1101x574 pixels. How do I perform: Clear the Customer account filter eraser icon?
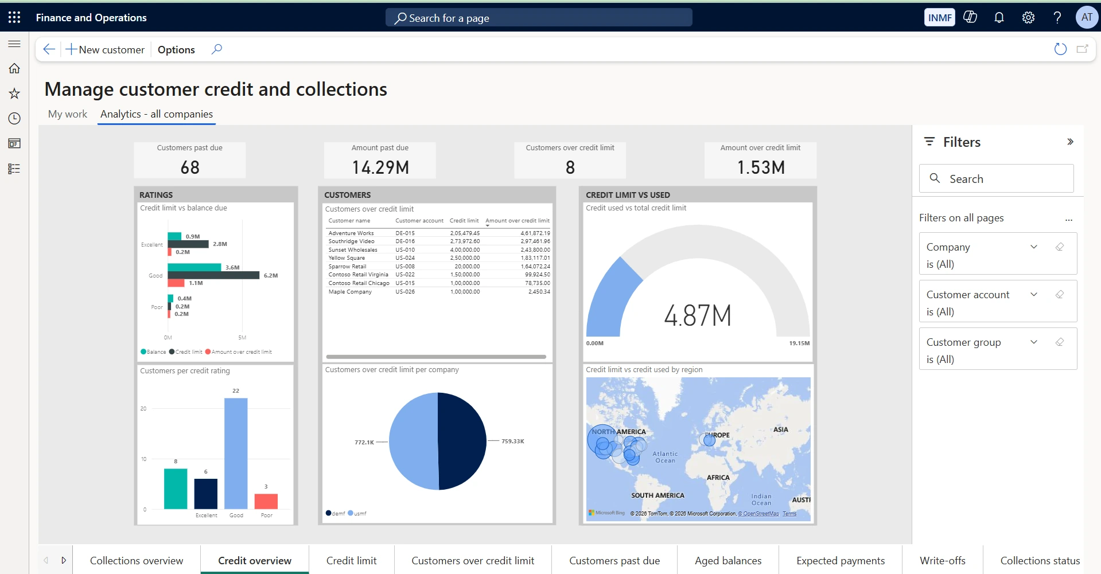click(x=1060, y=294)
